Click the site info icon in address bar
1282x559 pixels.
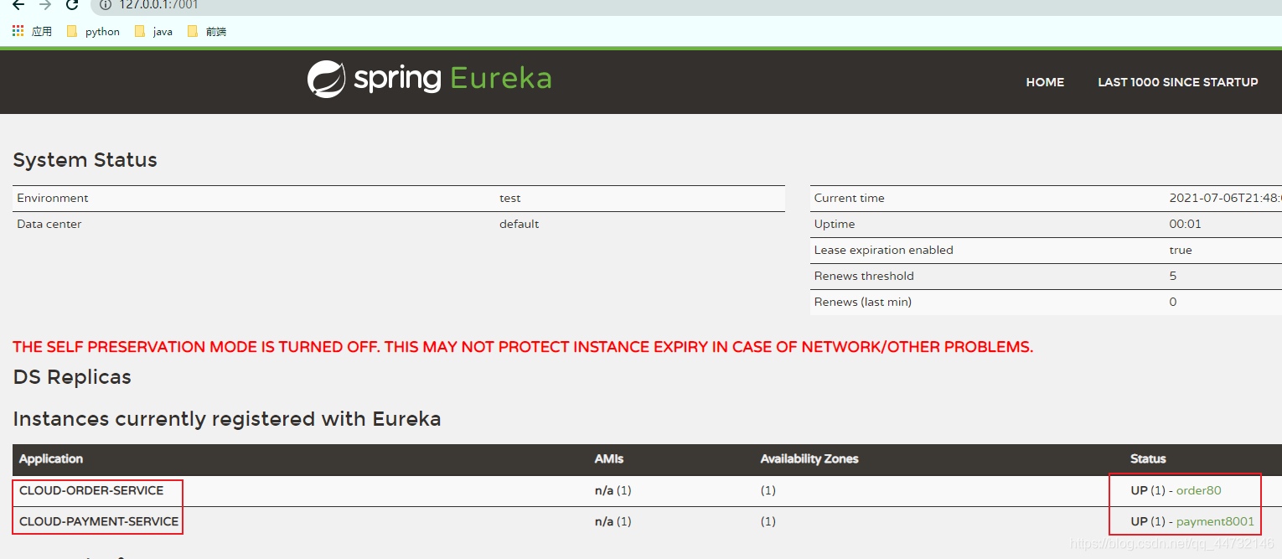pyautogui.click(x=105, y=4)
